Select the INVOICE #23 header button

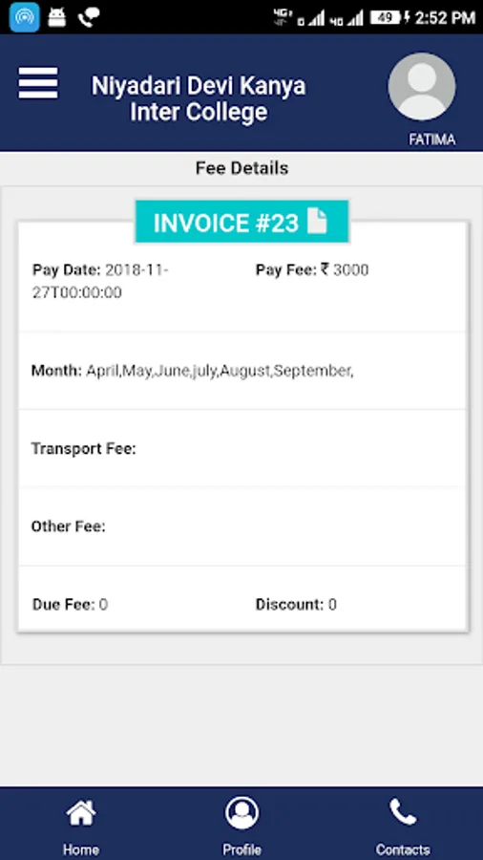coord(241,222)
